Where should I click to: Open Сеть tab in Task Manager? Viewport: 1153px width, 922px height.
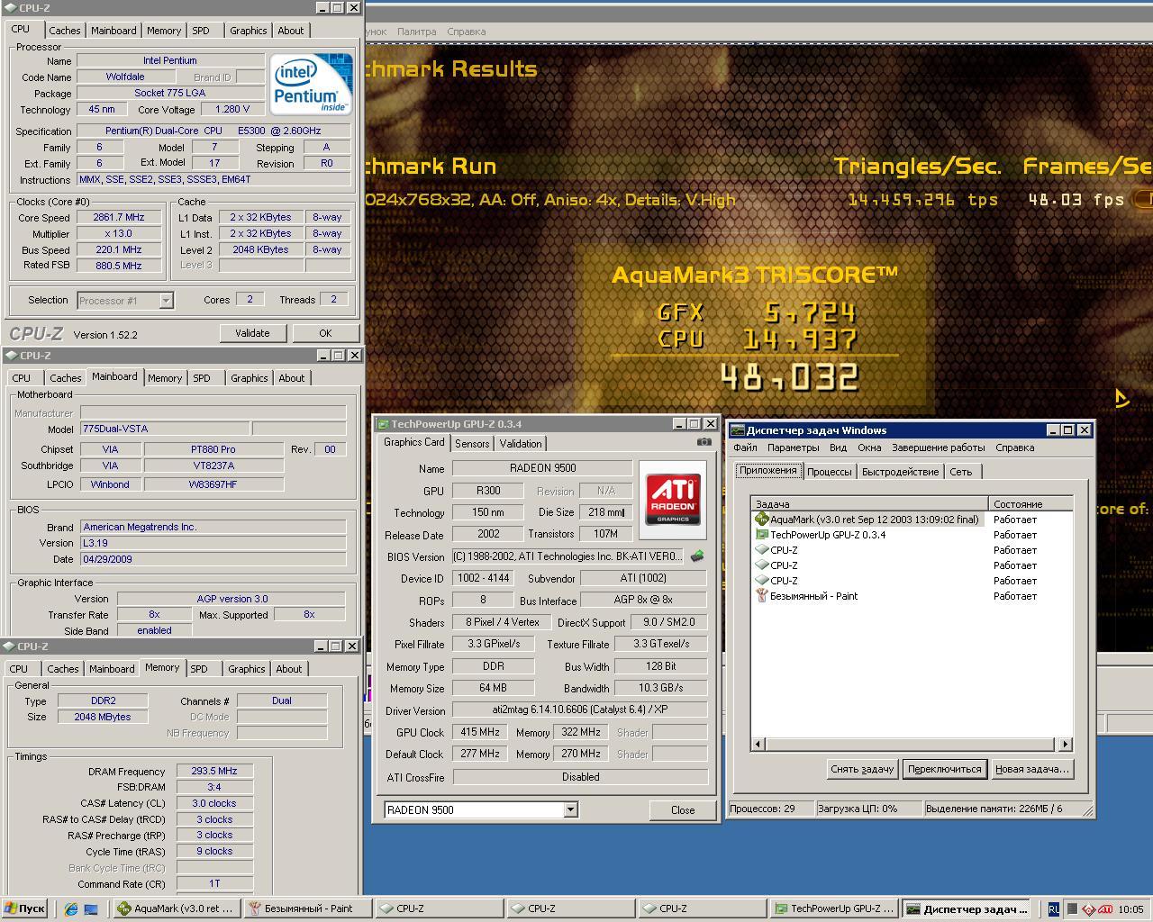pos(961,472)
